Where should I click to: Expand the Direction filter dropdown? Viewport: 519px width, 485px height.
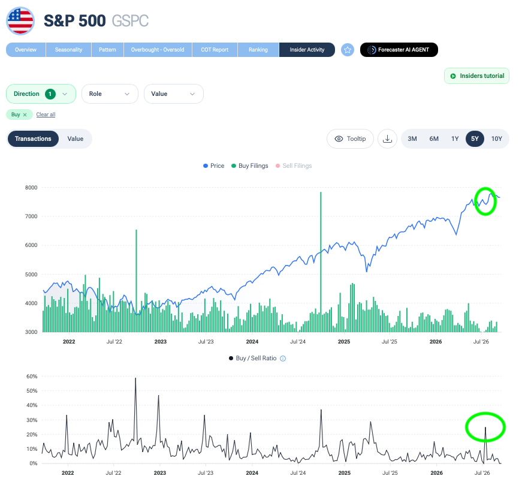(41, 94)
